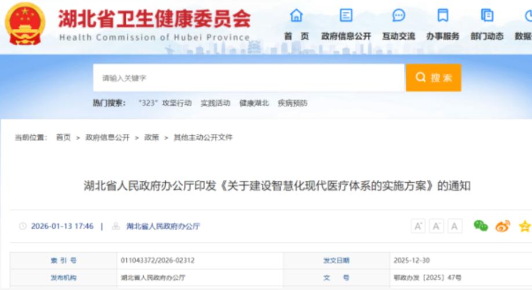This screenshot has width=532, height=290.
Task: Increase font size with A+ icon
Action: pos(418,226)
